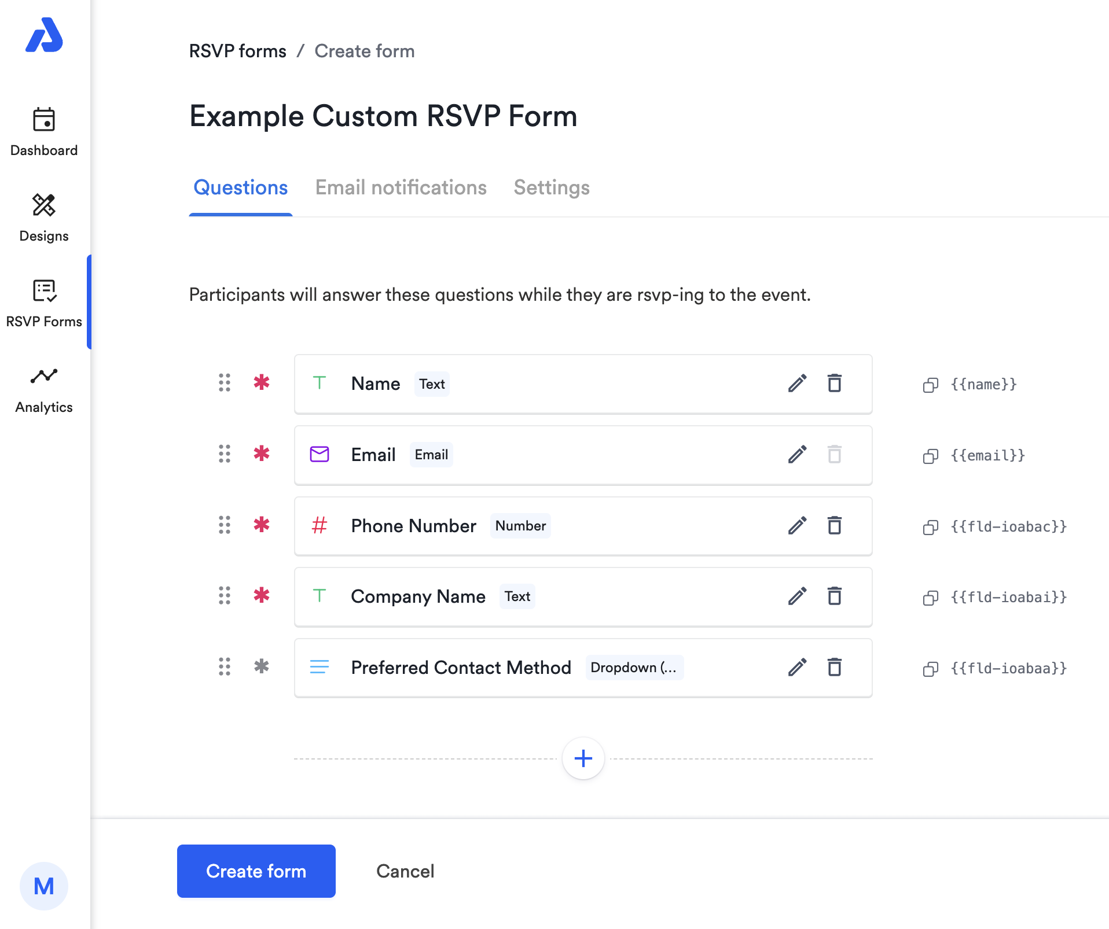
Task: Switch to the Email notifications tab
Action: [401, 187]
